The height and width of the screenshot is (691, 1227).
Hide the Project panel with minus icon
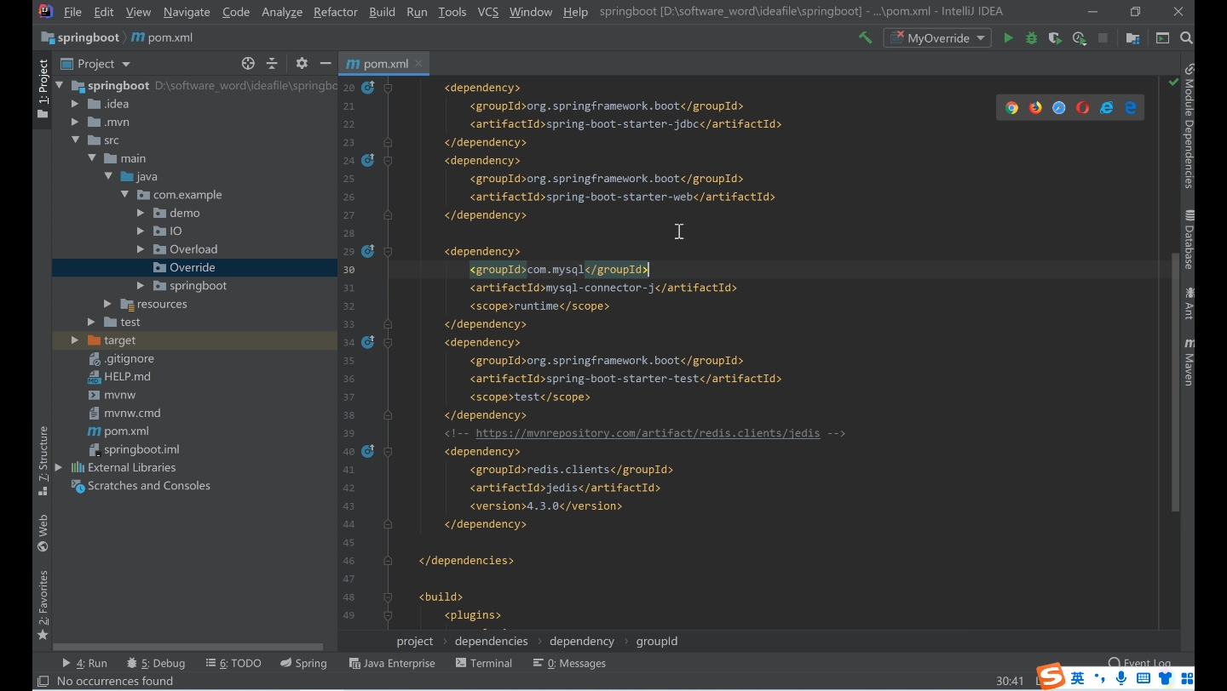[325, 63]
